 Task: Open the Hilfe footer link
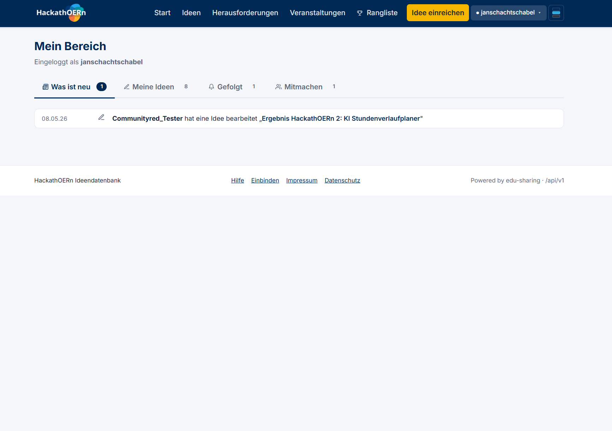[x=238, y=180]
